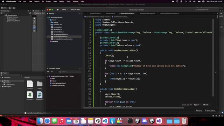Switch to the Serializator.cs tab
The width and height of the screenshot is (224, 126).
click(x=111, y=14)
